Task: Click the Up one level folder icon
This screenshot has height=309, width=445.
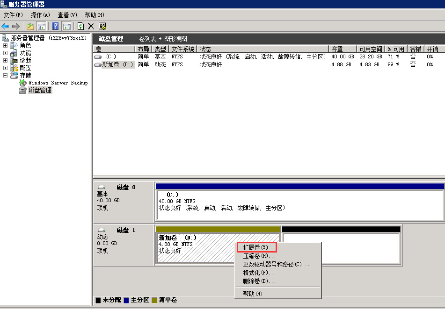Action: click(x=30, y=26)
